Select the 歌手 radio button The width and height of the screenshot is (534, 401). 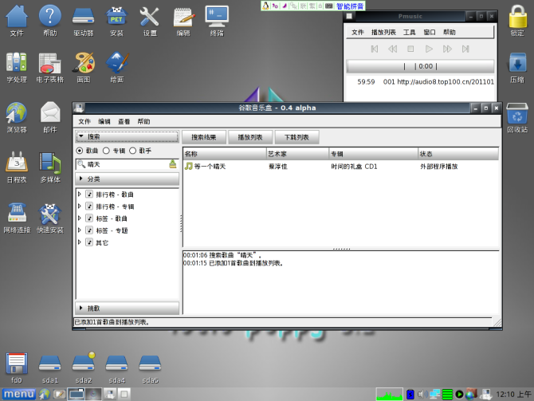click(x=132, y=150)
